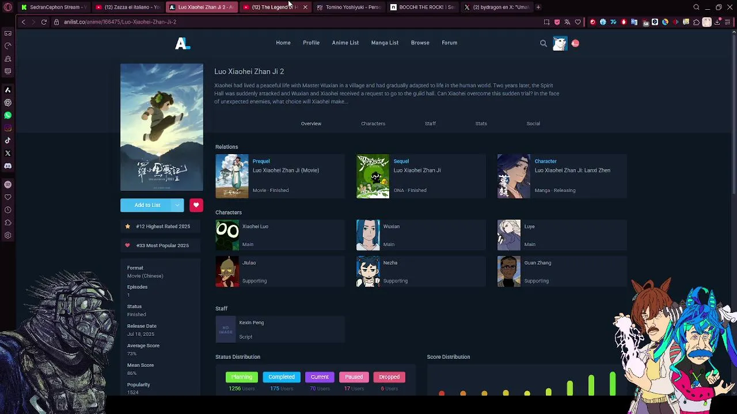The image size is (737, 414).
Task: Open ChatGPT from the Opera sidebar
Action: tap(7, 102)
